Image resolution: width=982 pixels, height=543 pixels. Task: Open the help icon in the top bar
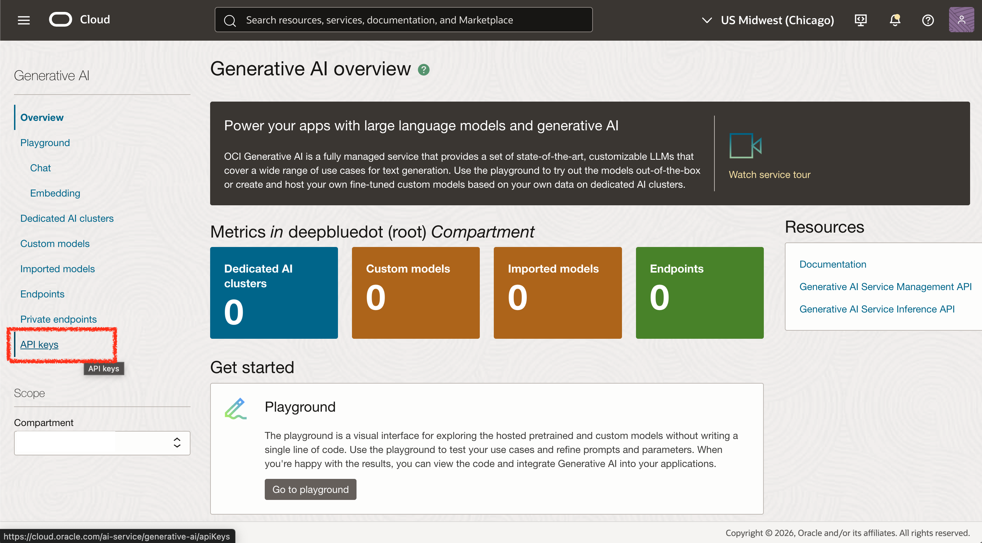pos(928,20)
